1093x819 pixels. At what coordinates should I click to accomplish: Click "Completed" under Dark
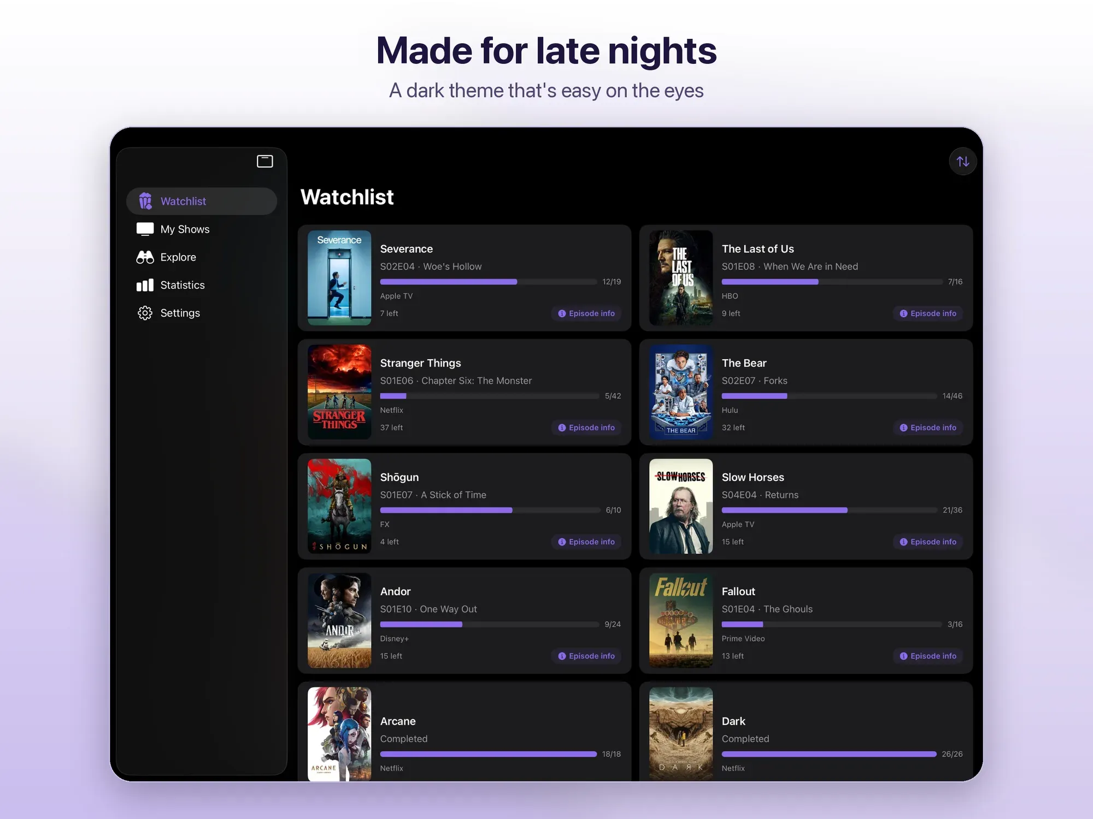click(x=745, y=739)
